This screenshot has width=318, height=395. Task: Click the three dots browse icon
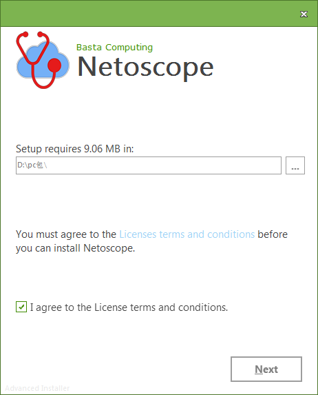pyautogui.click(x=295, y=168)
